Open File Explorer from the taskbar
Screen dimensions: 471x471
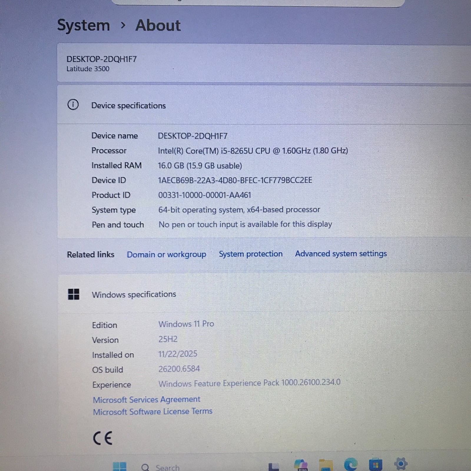[326, 465]
